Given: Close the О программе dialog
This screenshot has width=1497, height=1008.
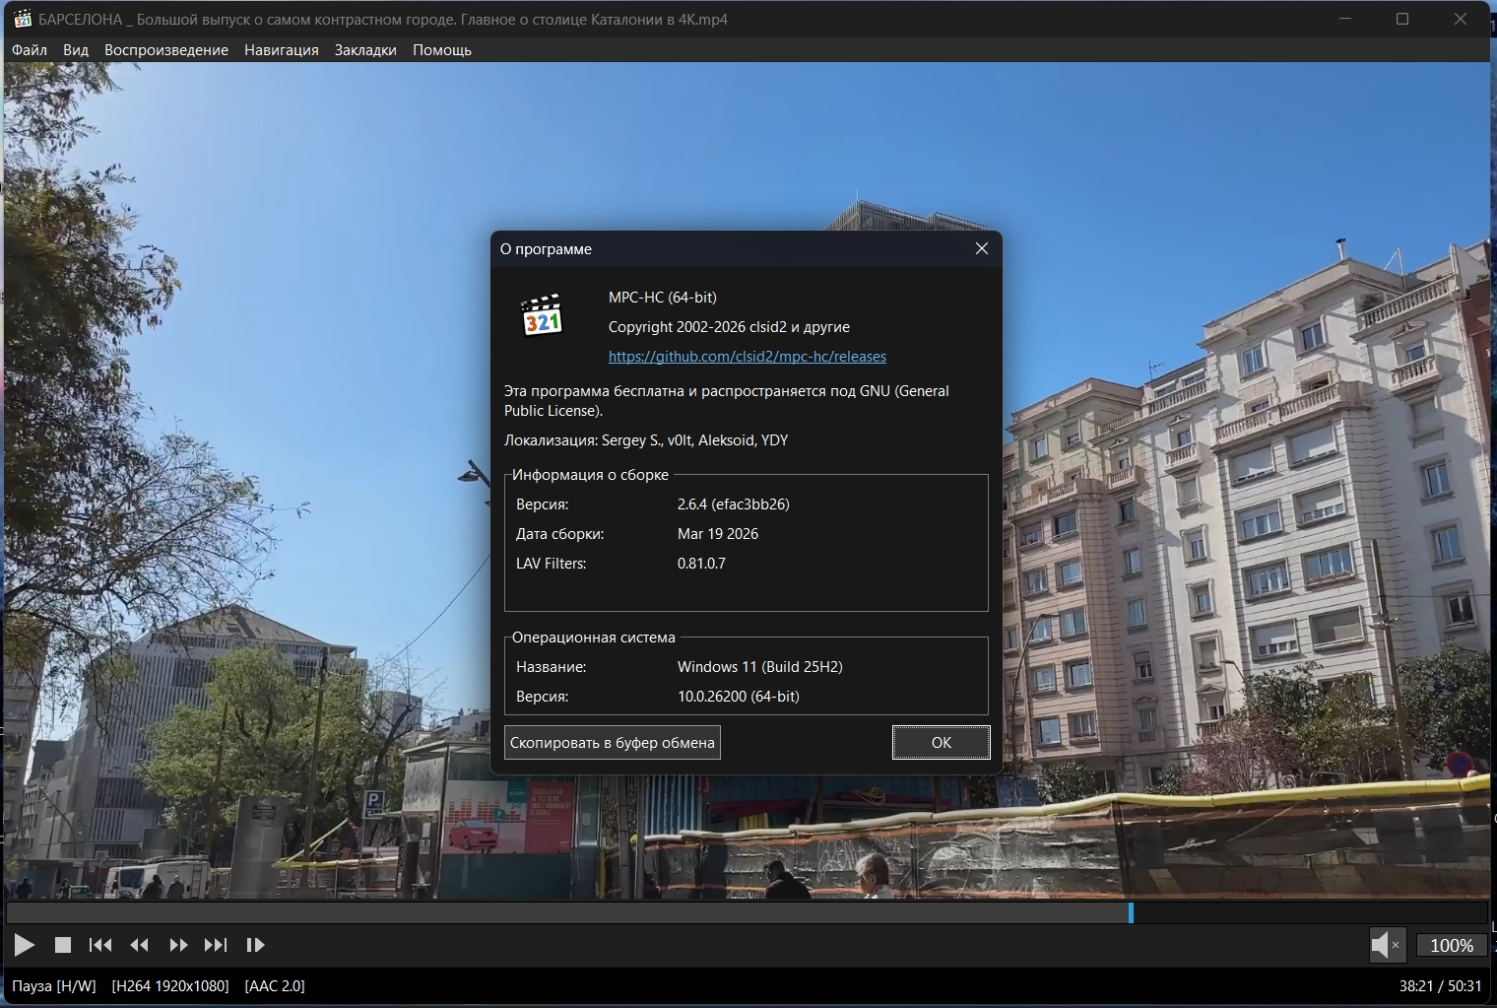Looking at the screenshot, I should click(x=982, y=248).
